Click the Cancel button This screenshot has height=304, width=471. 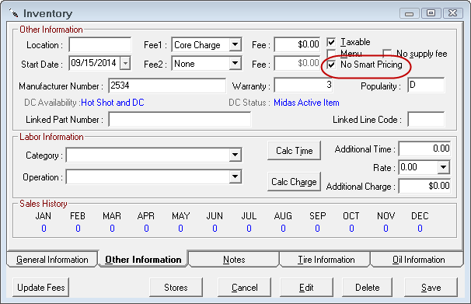click(x=245, y=288)
